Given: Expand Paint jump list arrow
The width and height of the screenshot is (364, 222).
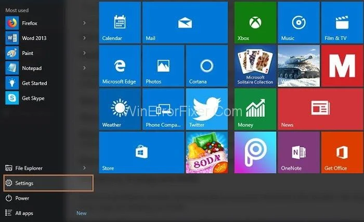Looking at the screenshot, I should point(84,53).
